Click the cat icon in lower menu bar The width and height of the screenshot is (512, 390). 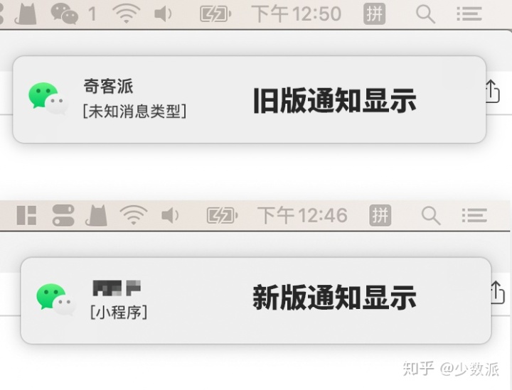(96, 215)
